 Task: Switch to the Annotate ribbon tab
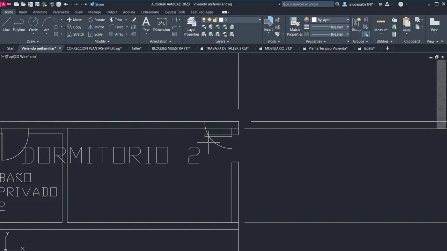tap(40, 12)
